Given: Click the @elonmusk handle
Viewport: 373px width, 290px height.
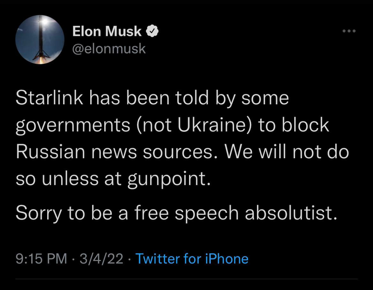Looking at the screenshot, I should point(109,49).
